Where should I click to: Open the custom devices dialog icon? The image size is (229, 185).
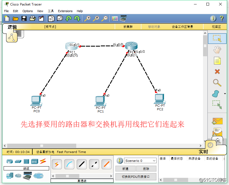(123, 18)
